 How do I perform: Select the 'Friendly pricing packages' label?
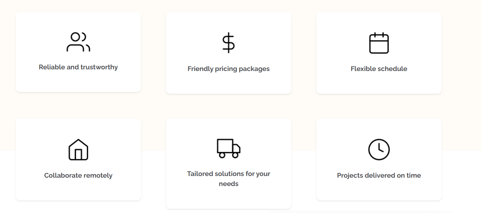[228, 69]
